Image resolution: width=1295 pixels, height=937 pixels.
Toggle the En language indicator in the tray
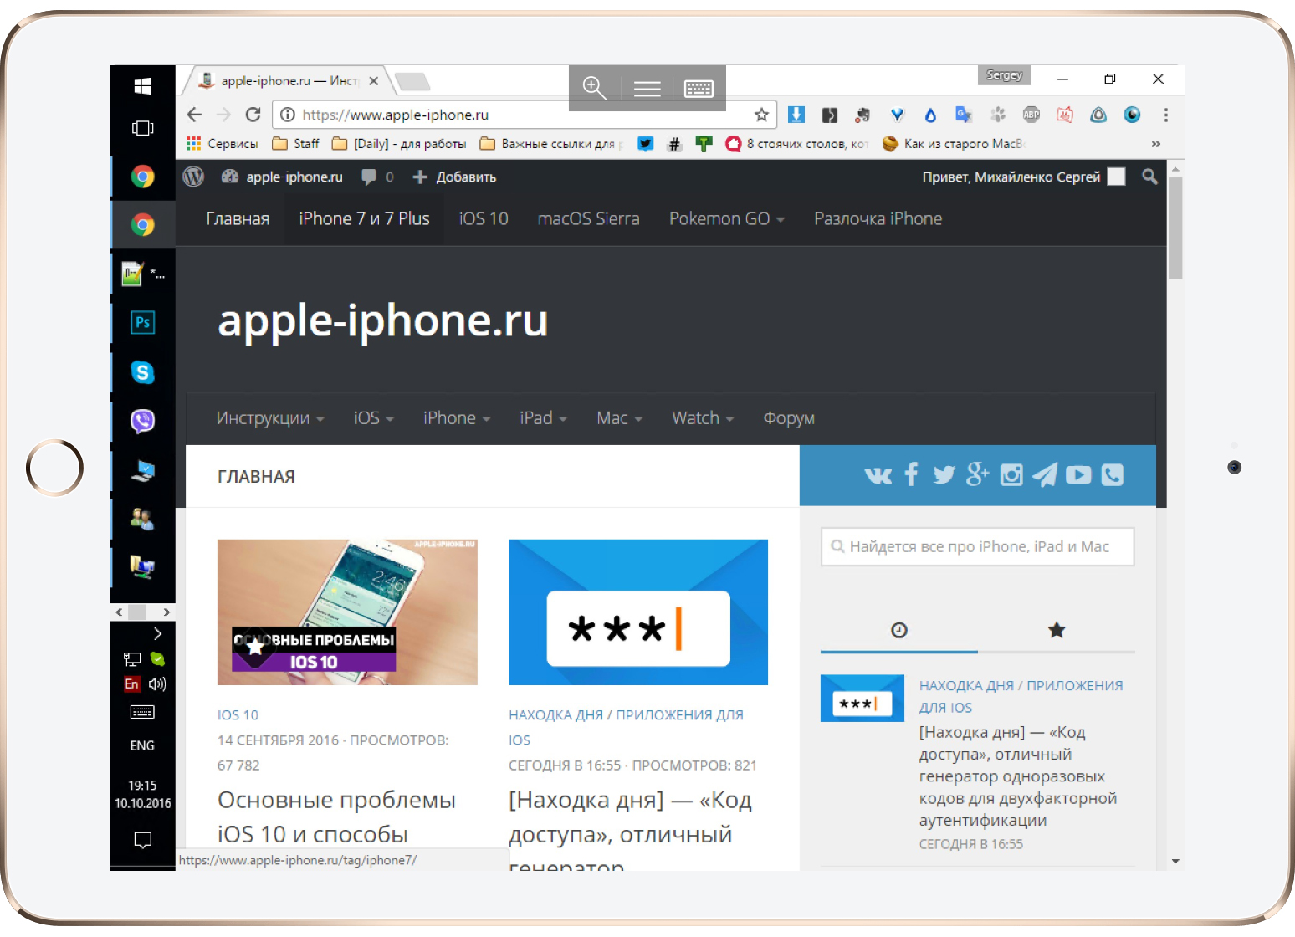pos(131,684)
